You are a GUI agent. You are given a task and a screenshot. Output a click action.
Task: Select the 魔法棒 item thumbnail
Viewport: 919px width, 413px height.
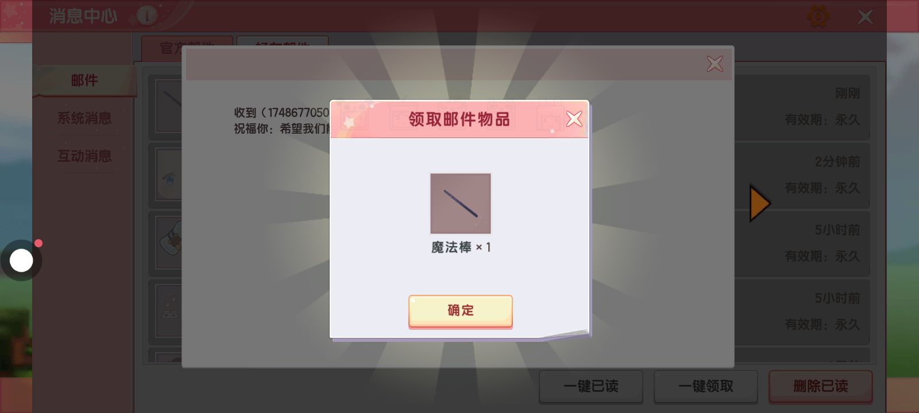pyautogui.click(x=461, y=204)
